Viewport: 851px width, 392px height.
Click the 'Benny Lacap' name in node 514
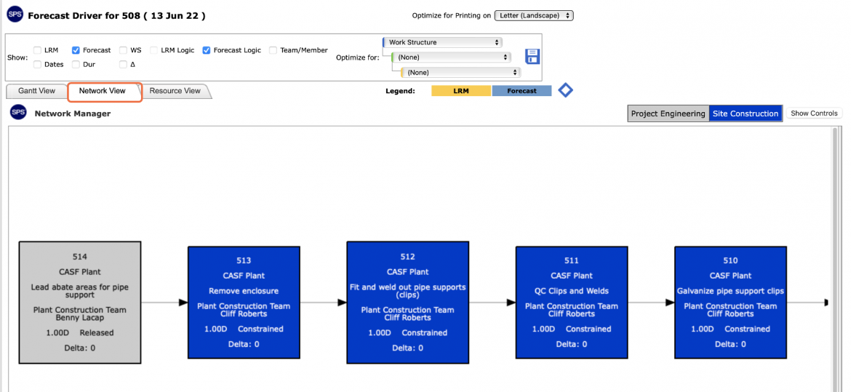click(80, 318)
